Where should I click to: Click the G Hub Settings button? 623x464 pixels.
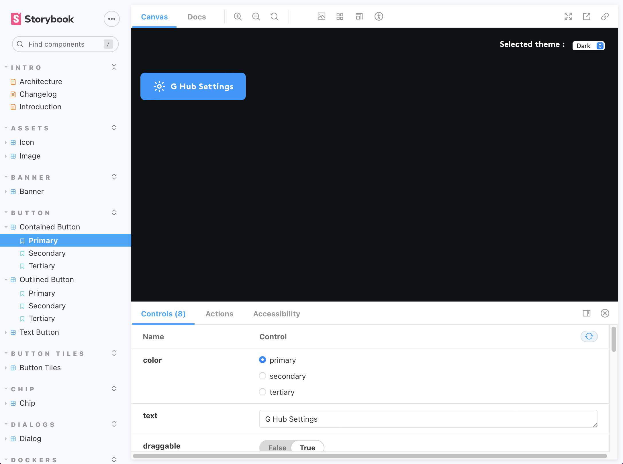(193, 86)
